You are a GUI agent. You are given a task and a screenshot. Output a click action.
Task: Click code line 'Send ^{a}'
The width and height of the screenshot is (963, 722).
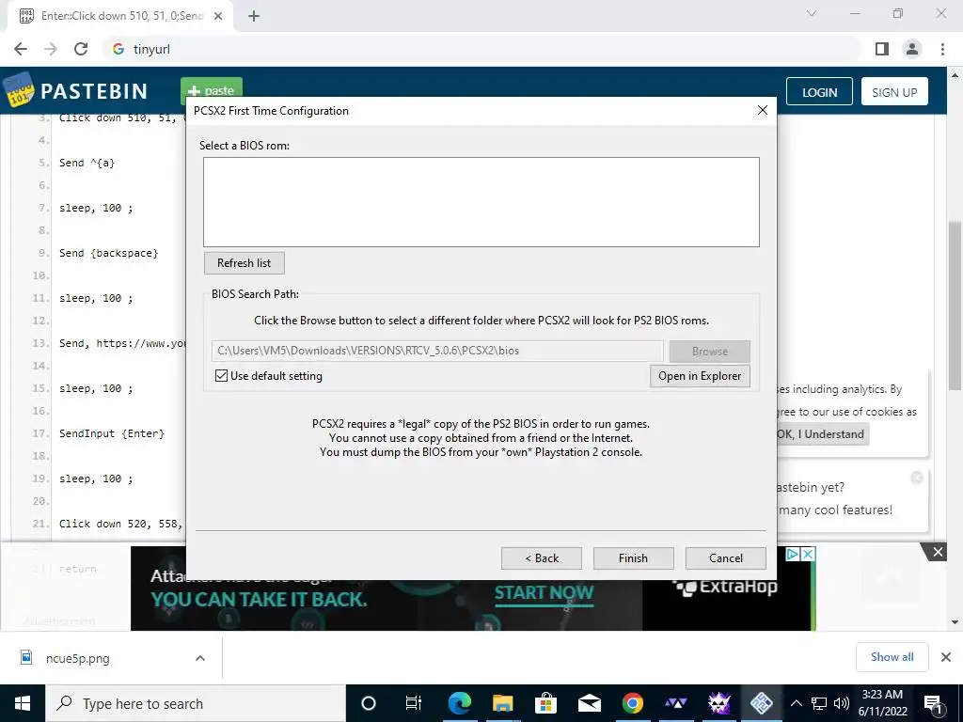(87, 163)
